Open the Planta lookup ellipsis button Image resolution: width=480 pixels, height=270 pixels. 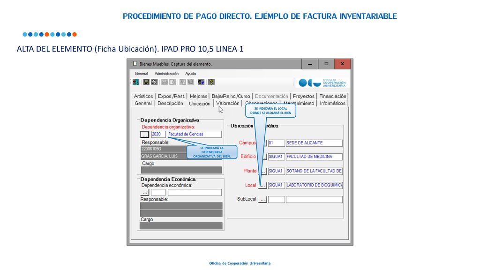click(263, 172)
